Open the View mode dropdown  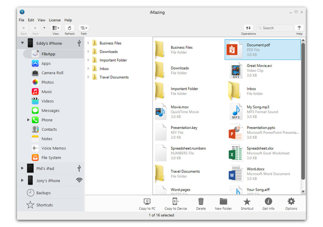(56, 28)
